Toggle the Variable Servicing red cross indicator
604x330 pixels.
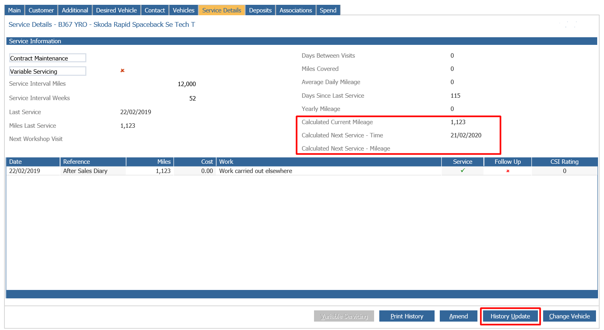123,70
